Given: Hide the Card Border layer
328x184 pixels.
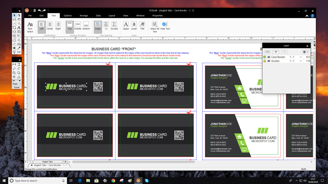Looking at the screenshot, I should click(x=269, y=57).
